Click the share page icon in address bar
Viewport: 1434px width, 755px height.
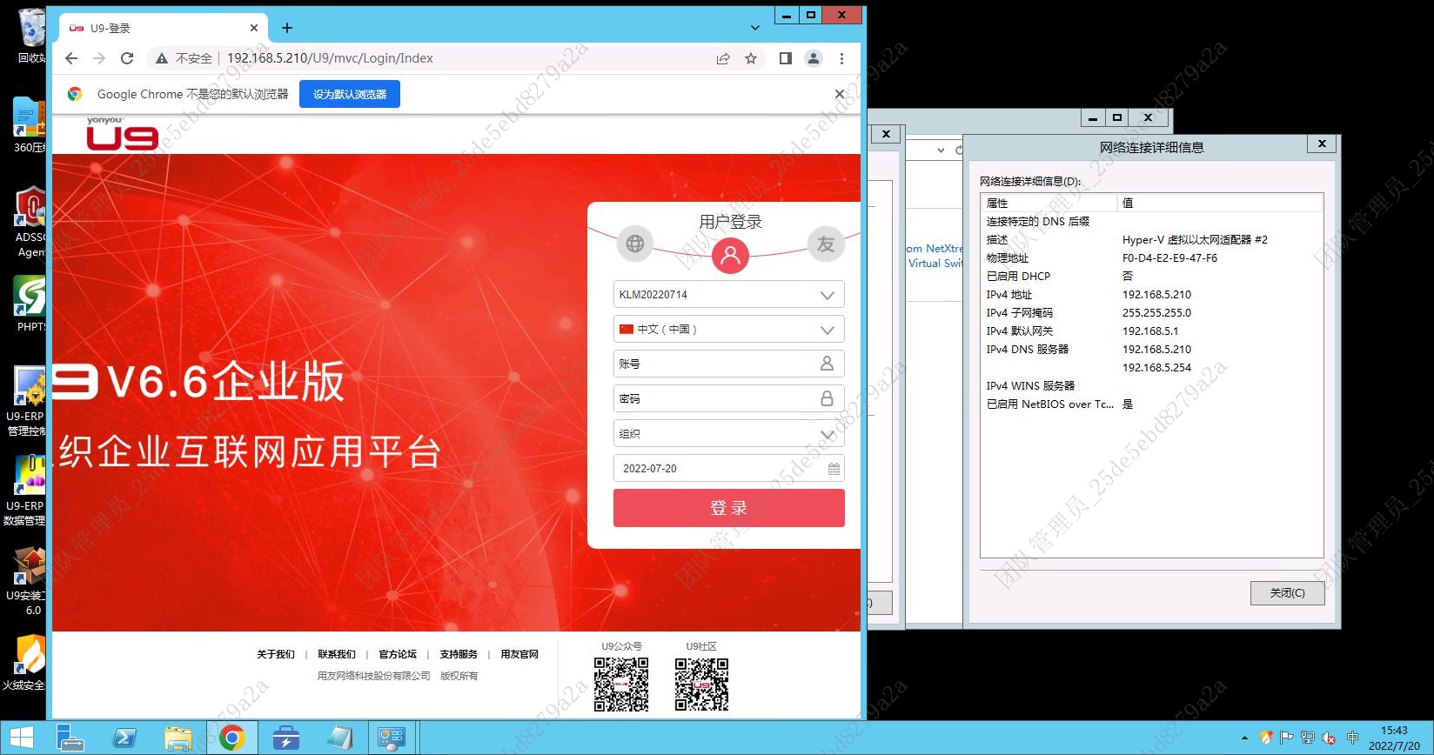coord(722,58)
